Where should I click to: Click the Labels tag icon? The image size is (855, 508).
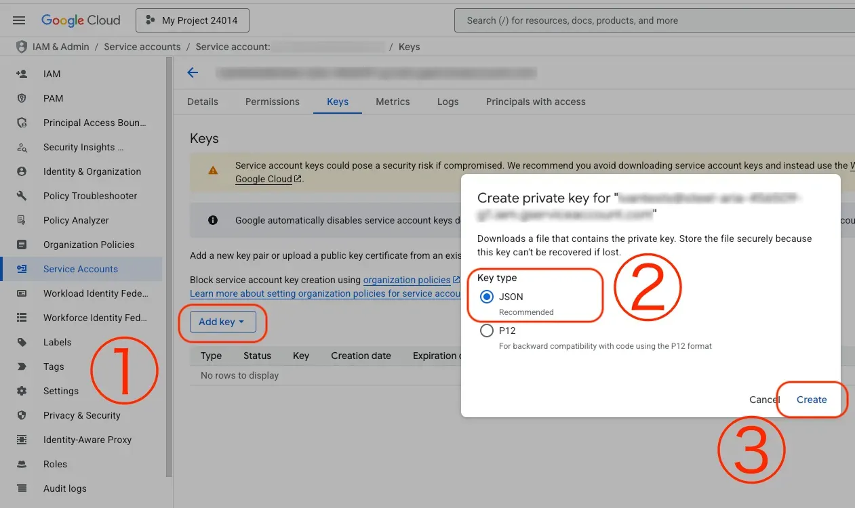22,342
